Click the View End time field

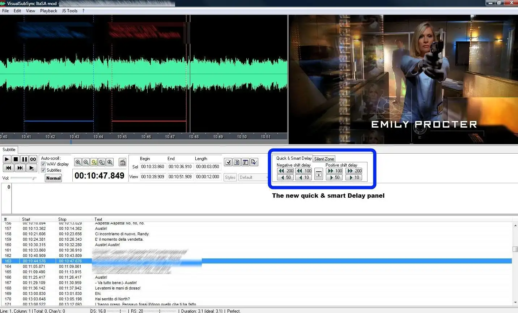(x=180, y=177)
